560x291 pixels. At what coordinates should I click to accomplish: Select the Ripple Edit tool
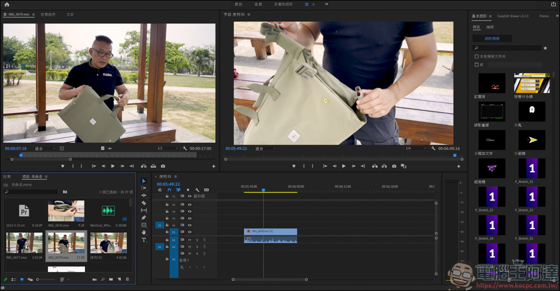(144, 195)
